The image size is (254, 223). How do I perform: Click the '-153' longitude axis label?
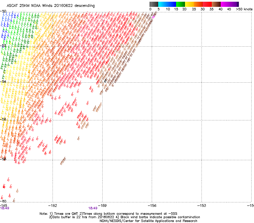202,206
